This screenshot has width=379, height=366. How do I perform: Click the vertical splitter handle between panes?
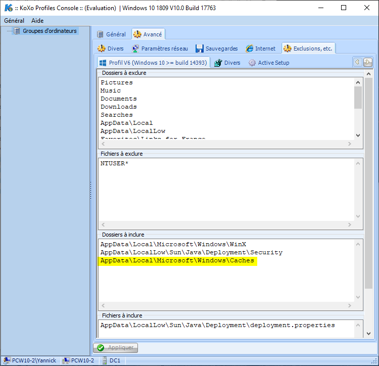pyautogui.click(x=91, y=191)
